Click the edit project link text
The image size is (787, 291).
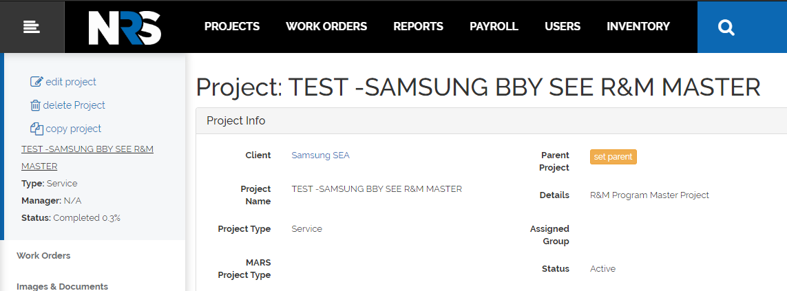pos(71,82)
